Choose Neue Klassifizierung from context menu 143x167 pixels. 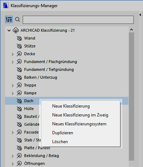(x=71, y=106)
